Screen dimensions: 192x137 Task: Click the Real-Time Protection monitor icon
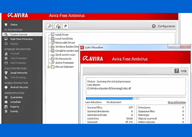pyautogui.click(x=6, y=39)
